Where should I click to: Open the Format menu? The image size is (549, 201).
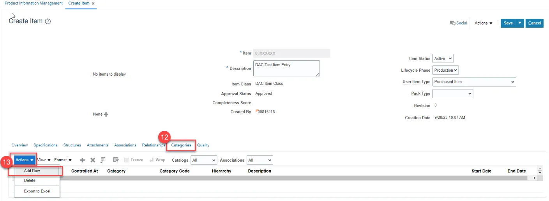tap(63, 160)
